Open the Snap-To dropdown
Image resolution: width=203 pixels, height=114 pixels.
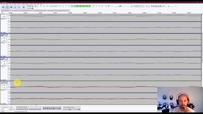click(12, 109)
